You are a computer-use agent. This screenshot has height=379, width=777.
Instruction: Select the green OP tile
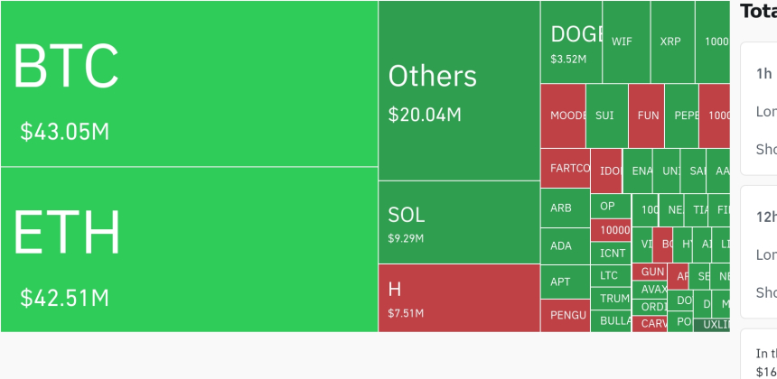[x=611, y=206]
